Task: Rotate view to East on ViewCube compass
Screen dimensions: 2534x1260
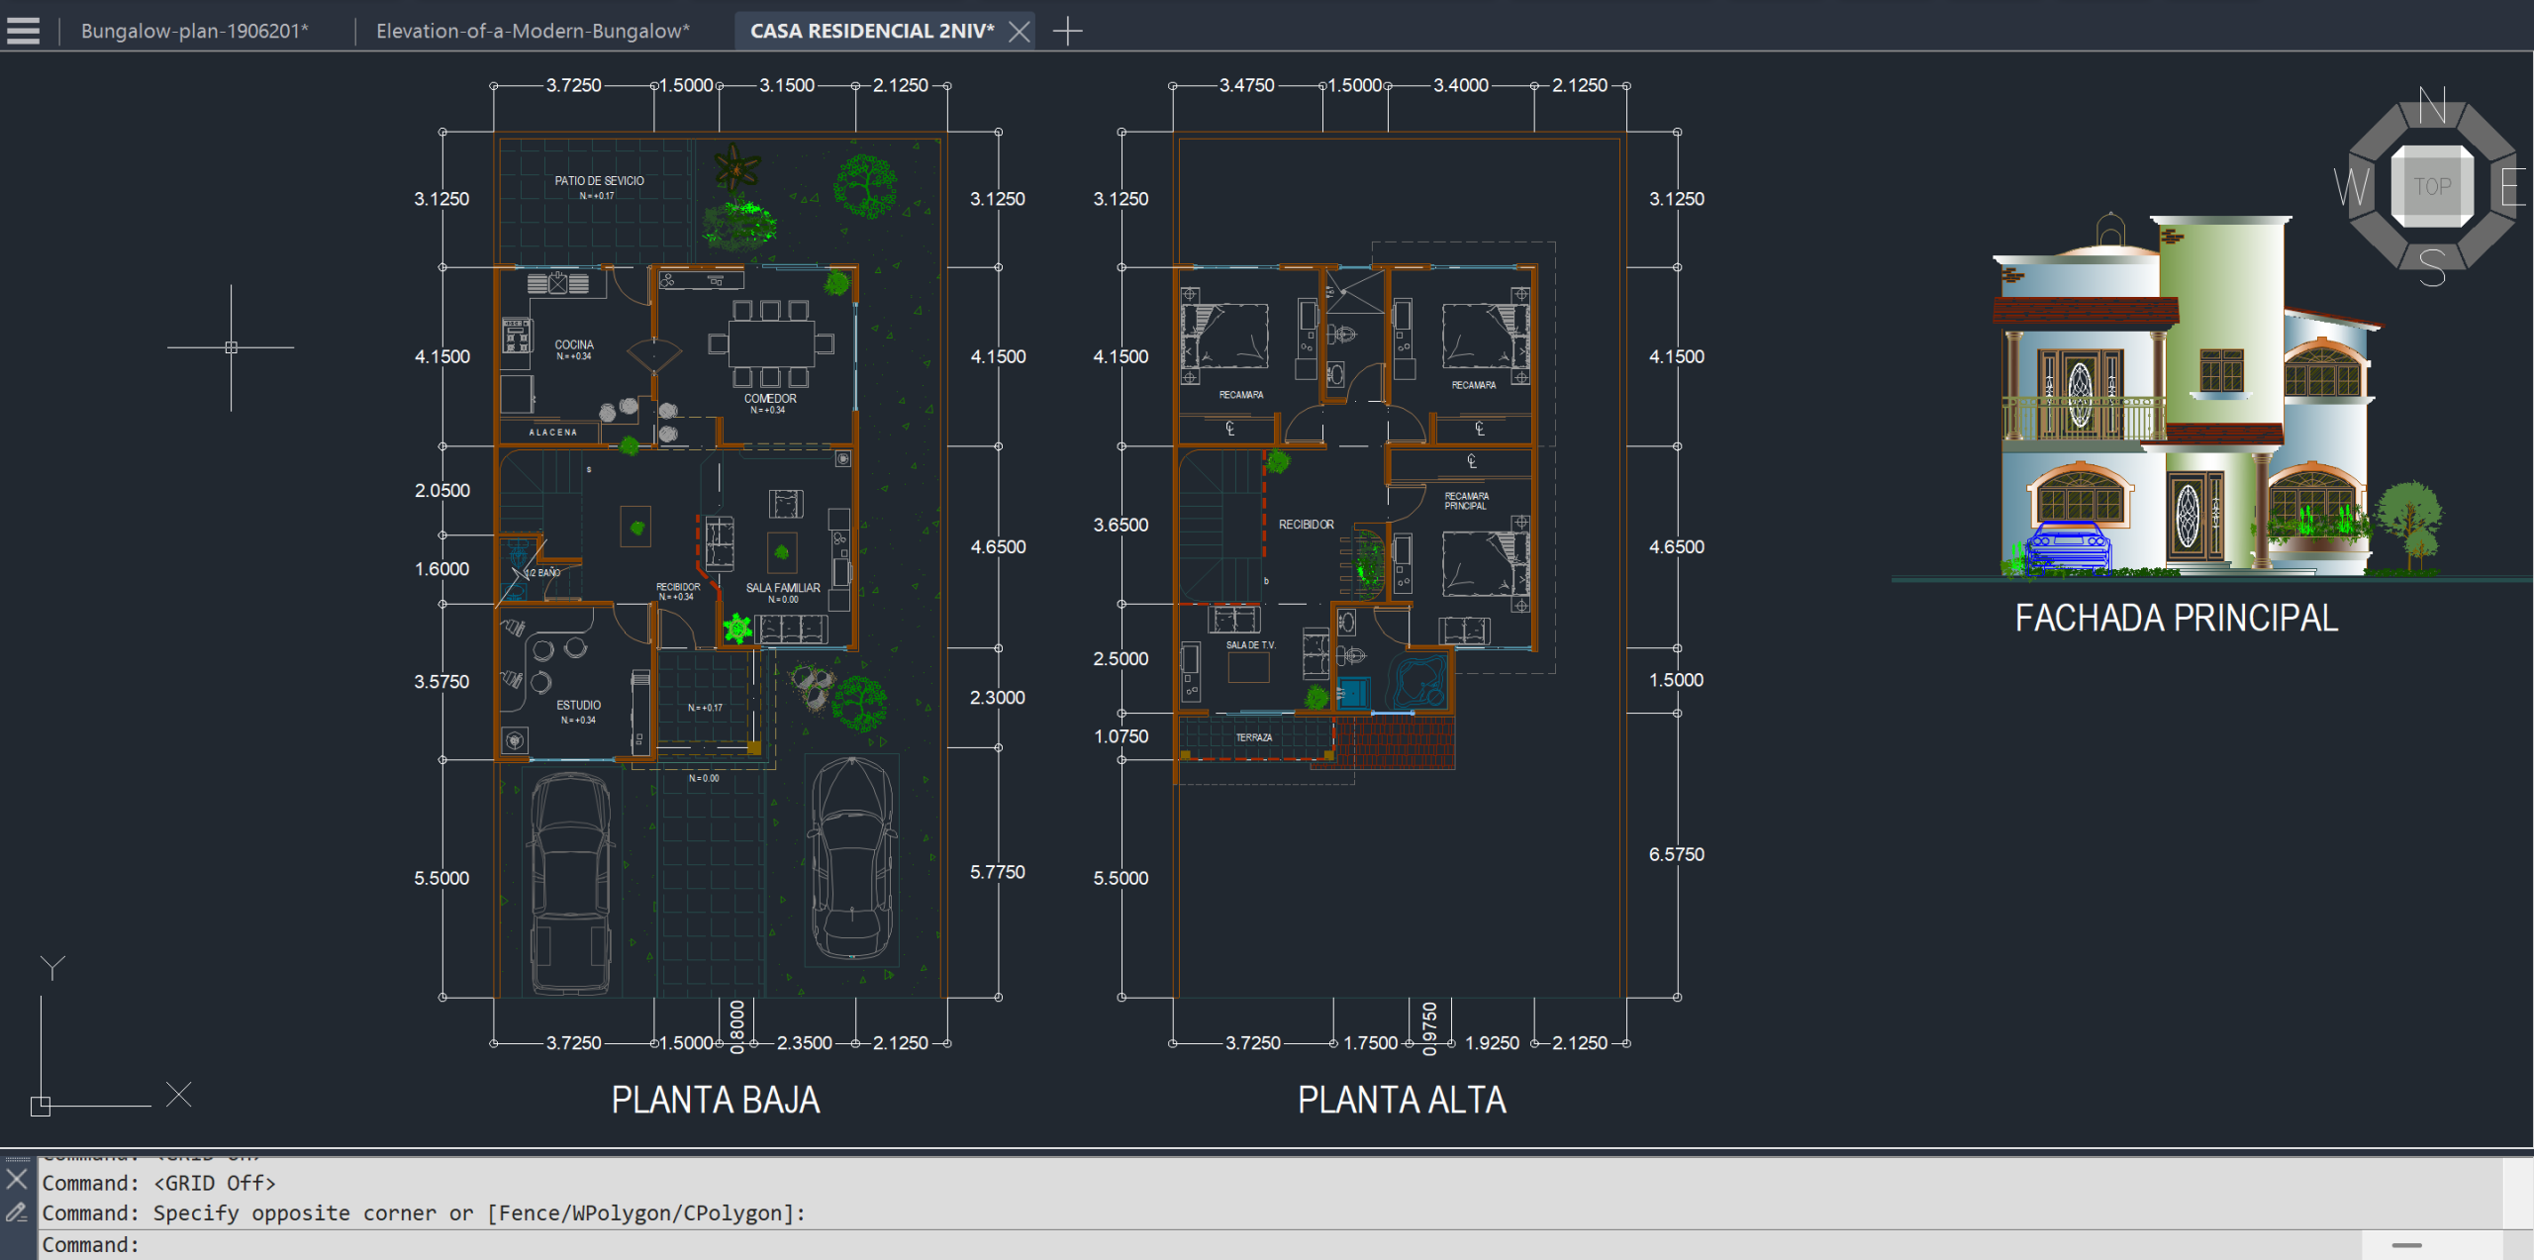Action: tap(2513, 186)
